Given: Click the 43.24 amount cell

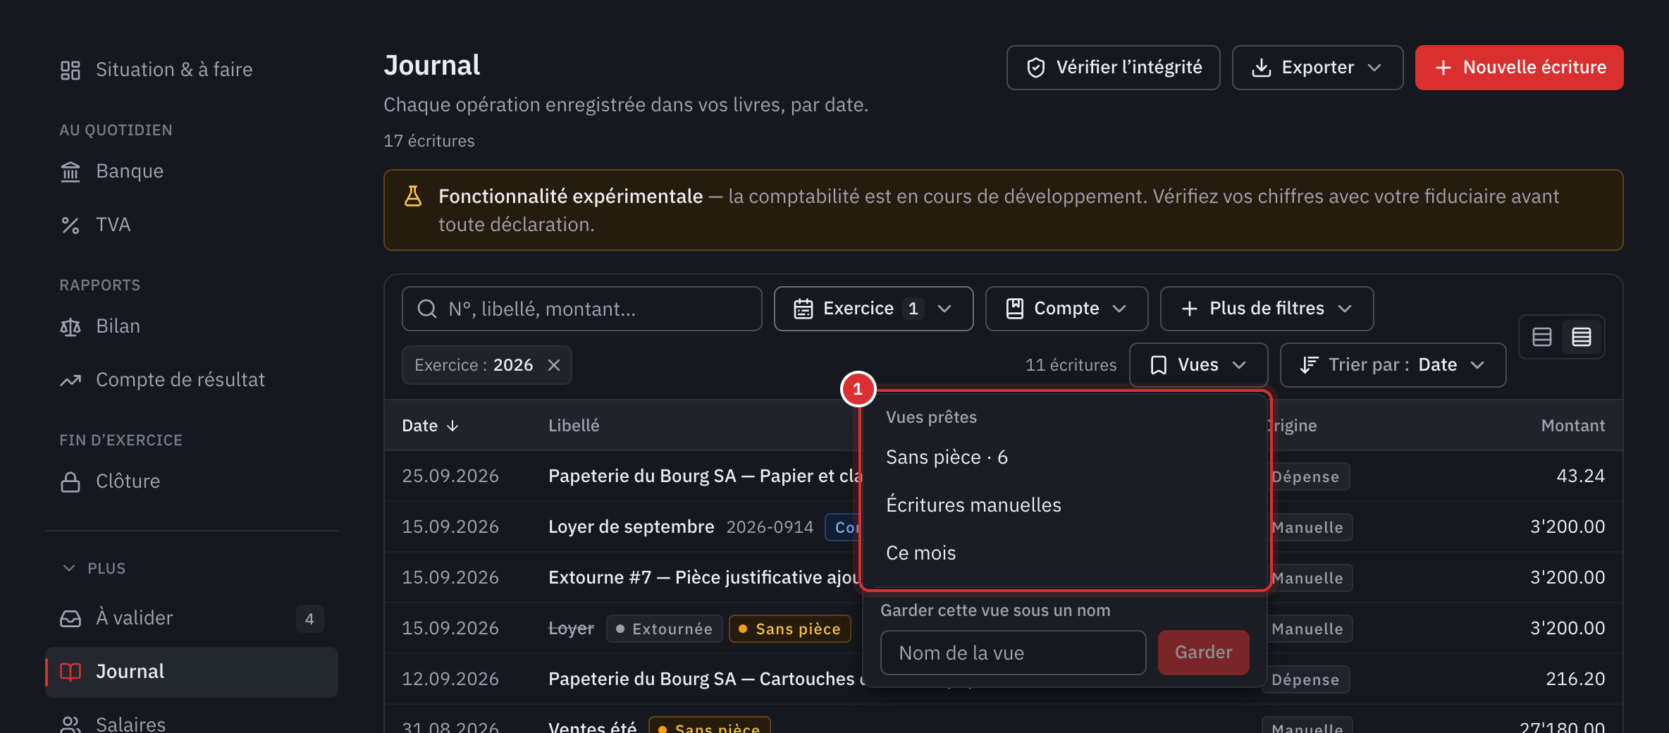Looking at the screenshot, I should point(1580,476).
